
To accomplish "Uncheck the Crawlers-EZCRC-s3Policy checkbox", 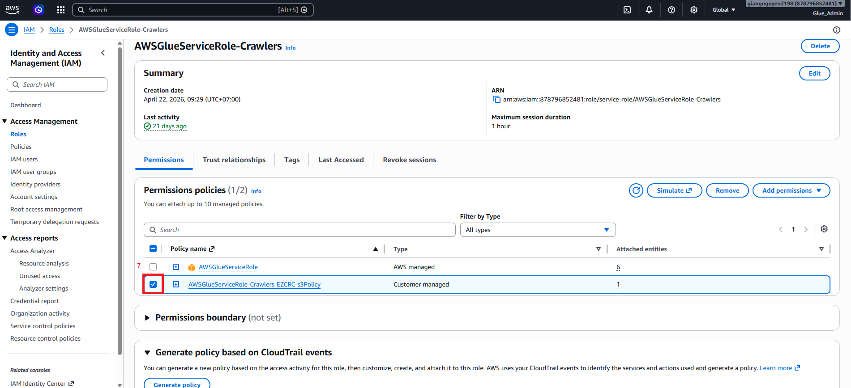I will coord(153,284).
